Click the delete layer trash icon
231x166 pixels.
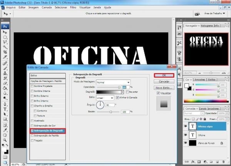[223, 162]
